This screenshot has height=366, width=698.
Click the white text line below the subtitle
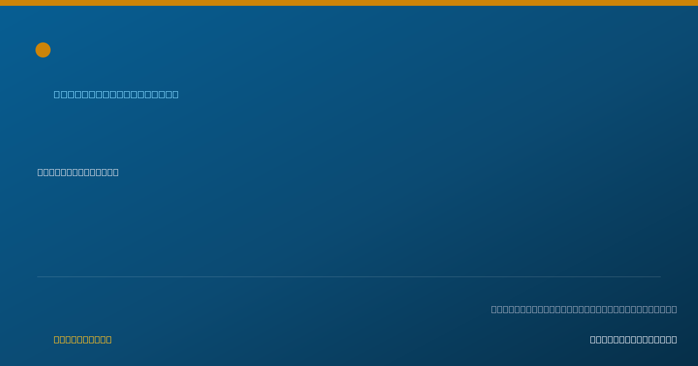coord(78,172)
